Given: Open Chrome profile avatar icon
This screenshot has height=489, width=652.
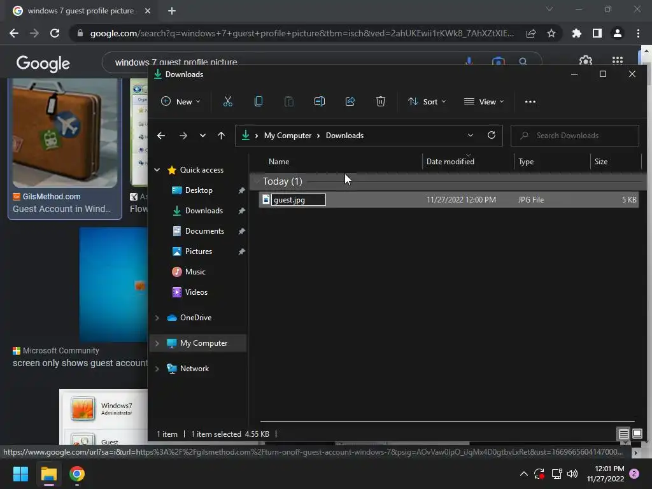Looking at the screenshot, I should click(x=618, y=33).
